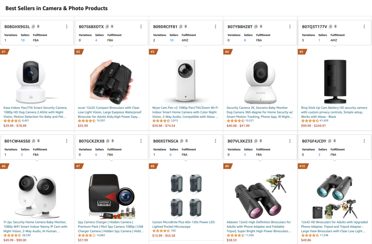This screenshot has height=244, width=372.
Task: Open the three-dot menu on the B07VLXKZ33 card
Action: 290,141
